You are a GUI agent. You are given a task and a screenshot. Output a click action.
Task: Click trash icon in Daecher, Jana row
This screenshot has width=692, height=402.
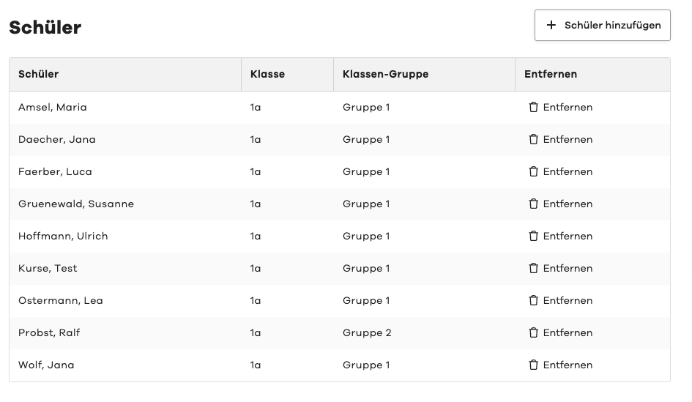533,140
